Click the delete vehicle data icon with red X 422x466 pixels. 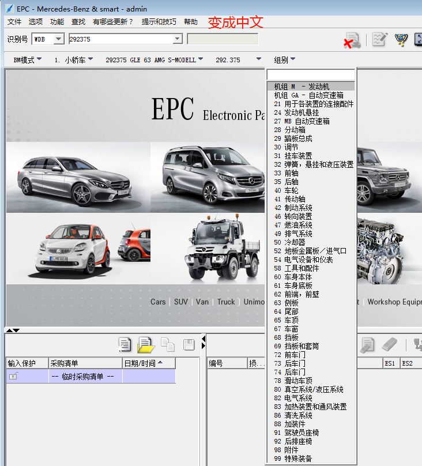click(x=352, y=40)
